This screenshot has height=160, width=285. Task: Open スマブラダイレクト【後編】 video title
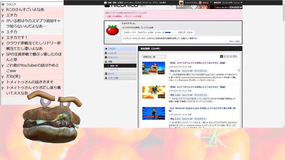pyautogui.click(x=197, y=87)
